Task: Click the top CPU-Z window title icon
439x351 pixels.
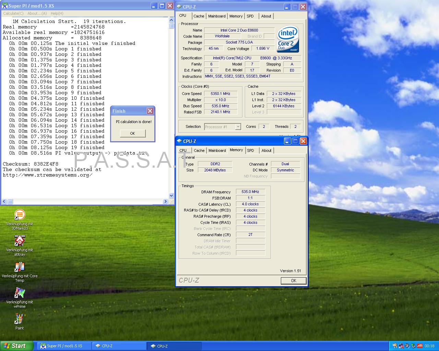Action: tap(179, 7)
